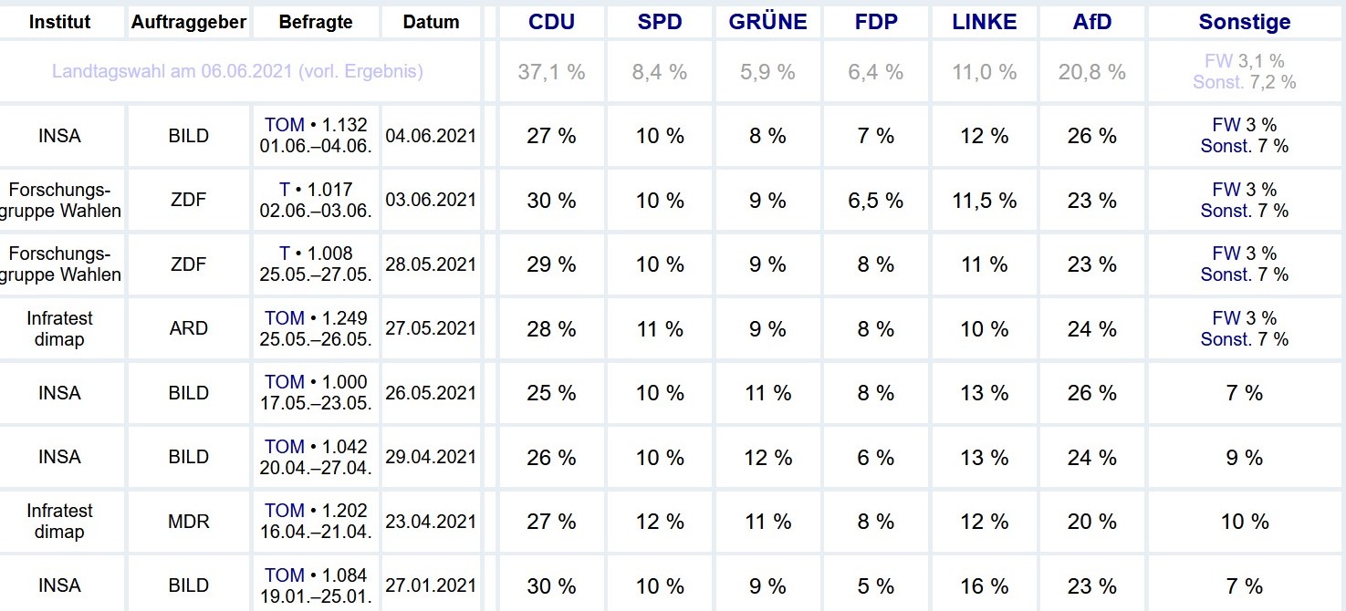Screen dimensions: 1346x611
Task: Click TOM link in the MDR Infratest row
Action: 284,511
